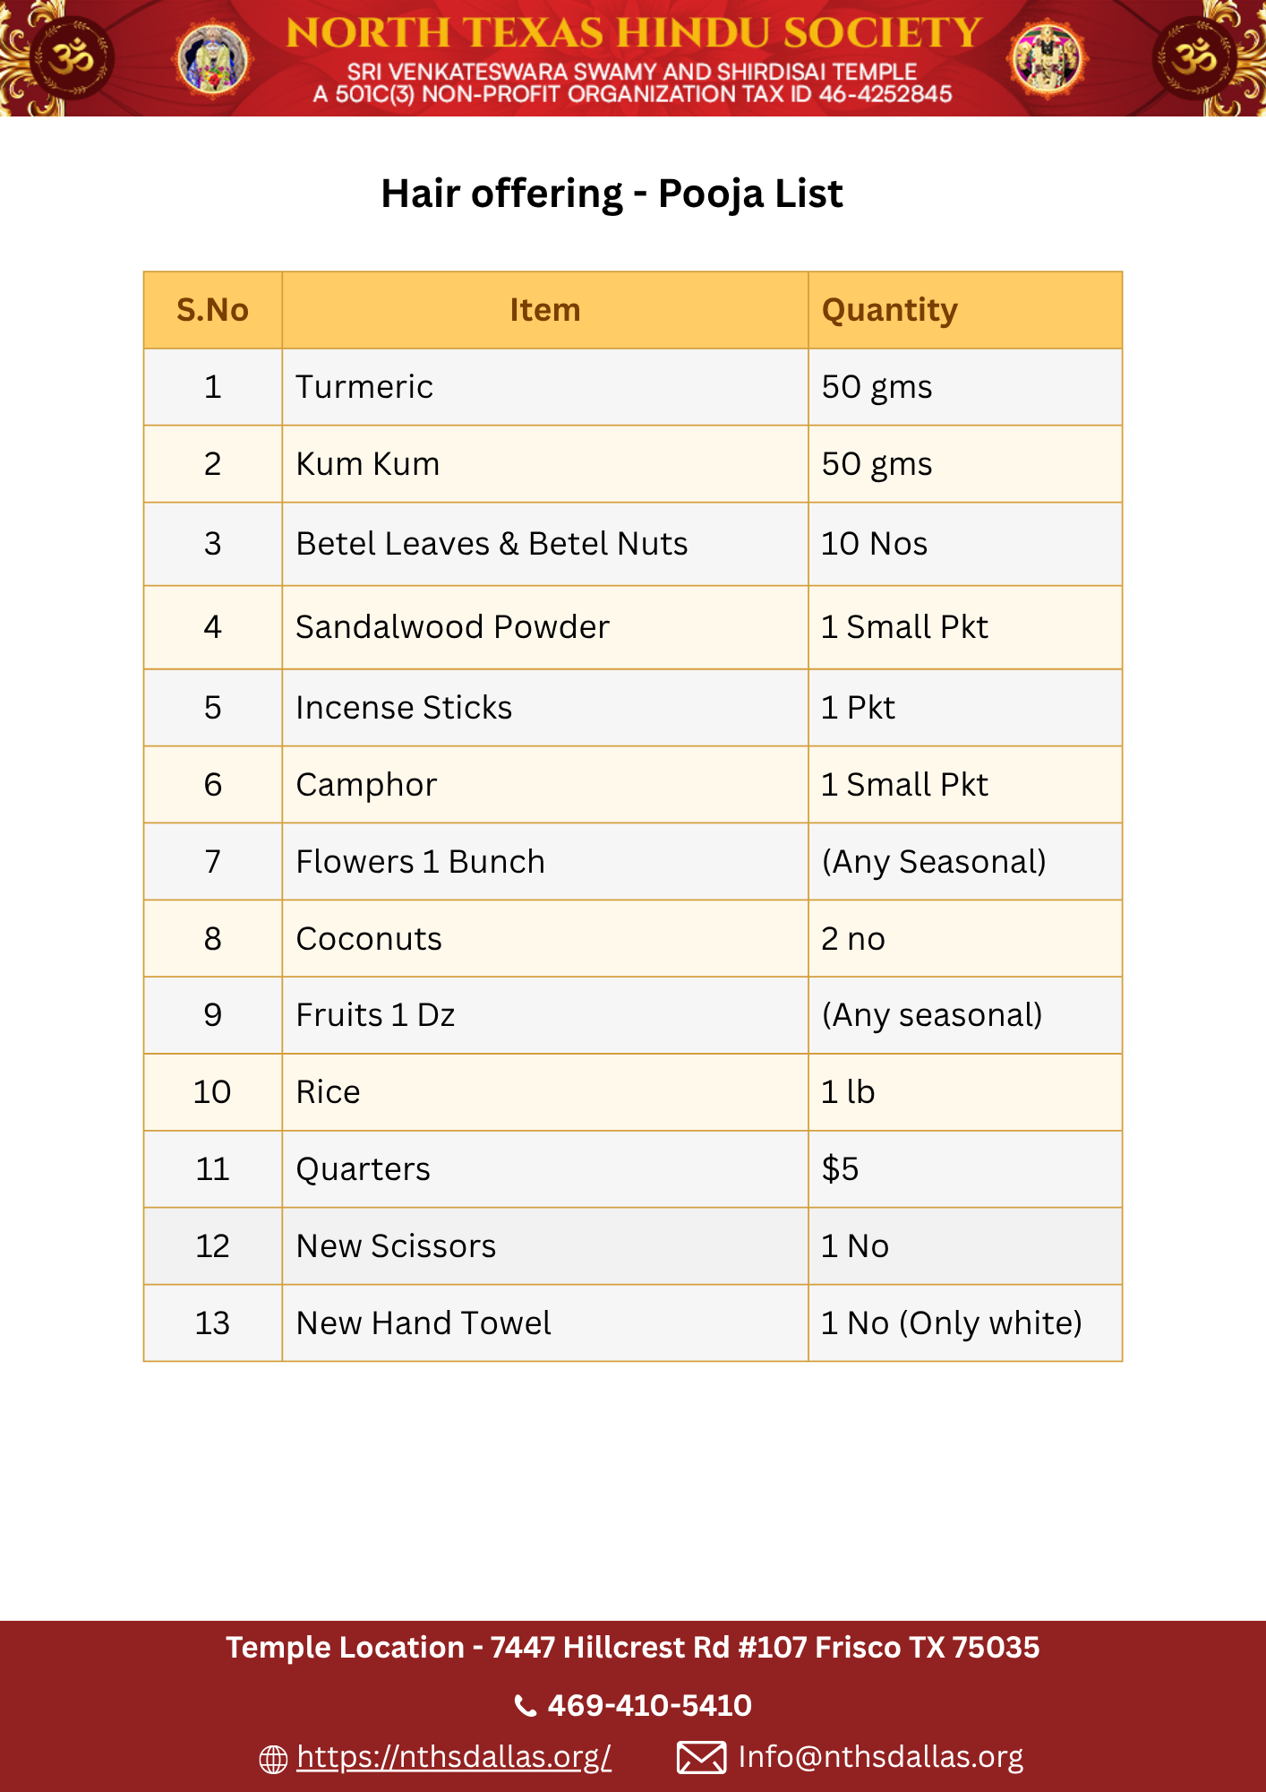Screen dimensions: 1266x1792
Task: Open the nthsdallas.org website link
Action: tap(454, 1757)
